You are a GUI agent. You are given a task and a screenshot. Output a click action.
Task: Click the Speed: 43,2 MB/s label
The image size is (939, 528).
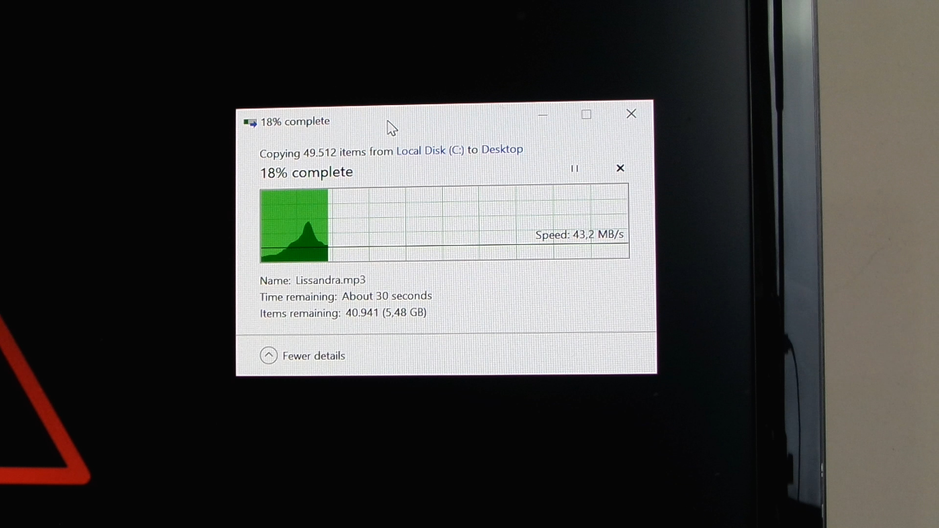[579, 235]
